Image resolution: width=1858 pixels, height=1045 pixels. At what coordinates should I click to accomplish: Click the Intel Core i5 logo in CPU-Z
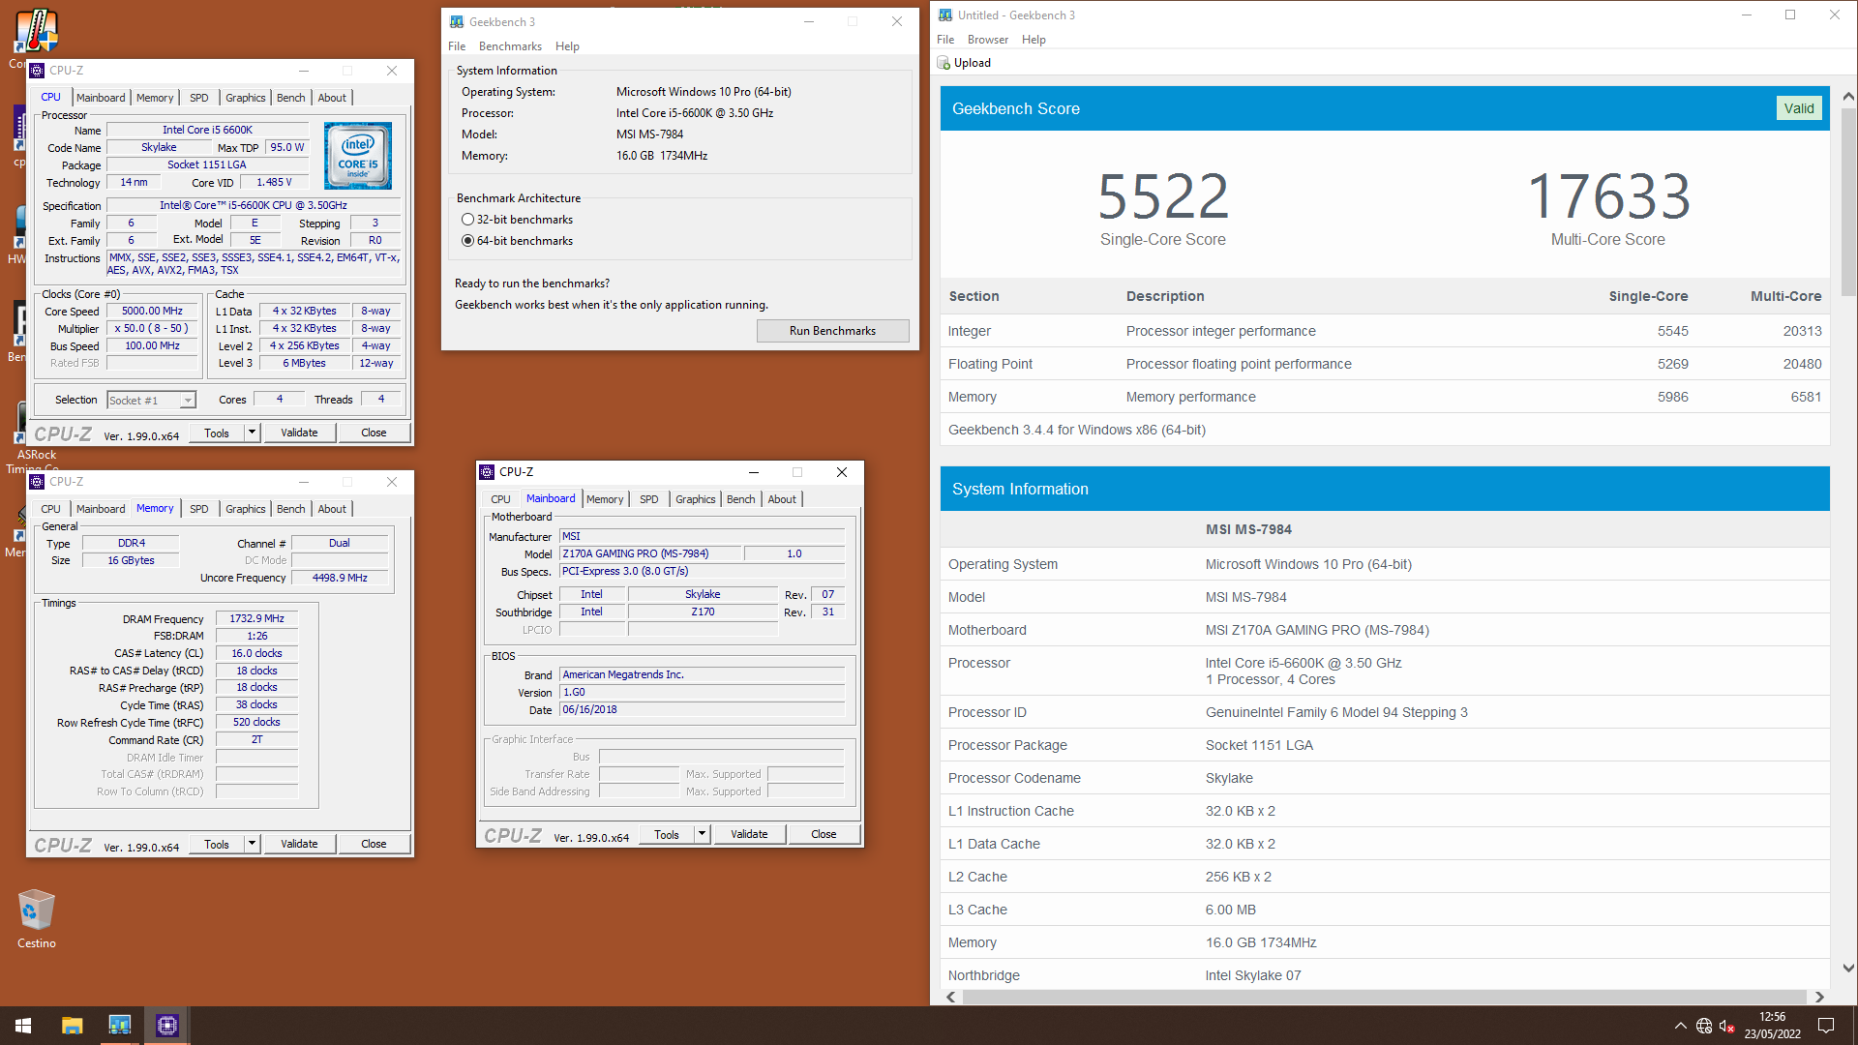click(x=358, y=156)
